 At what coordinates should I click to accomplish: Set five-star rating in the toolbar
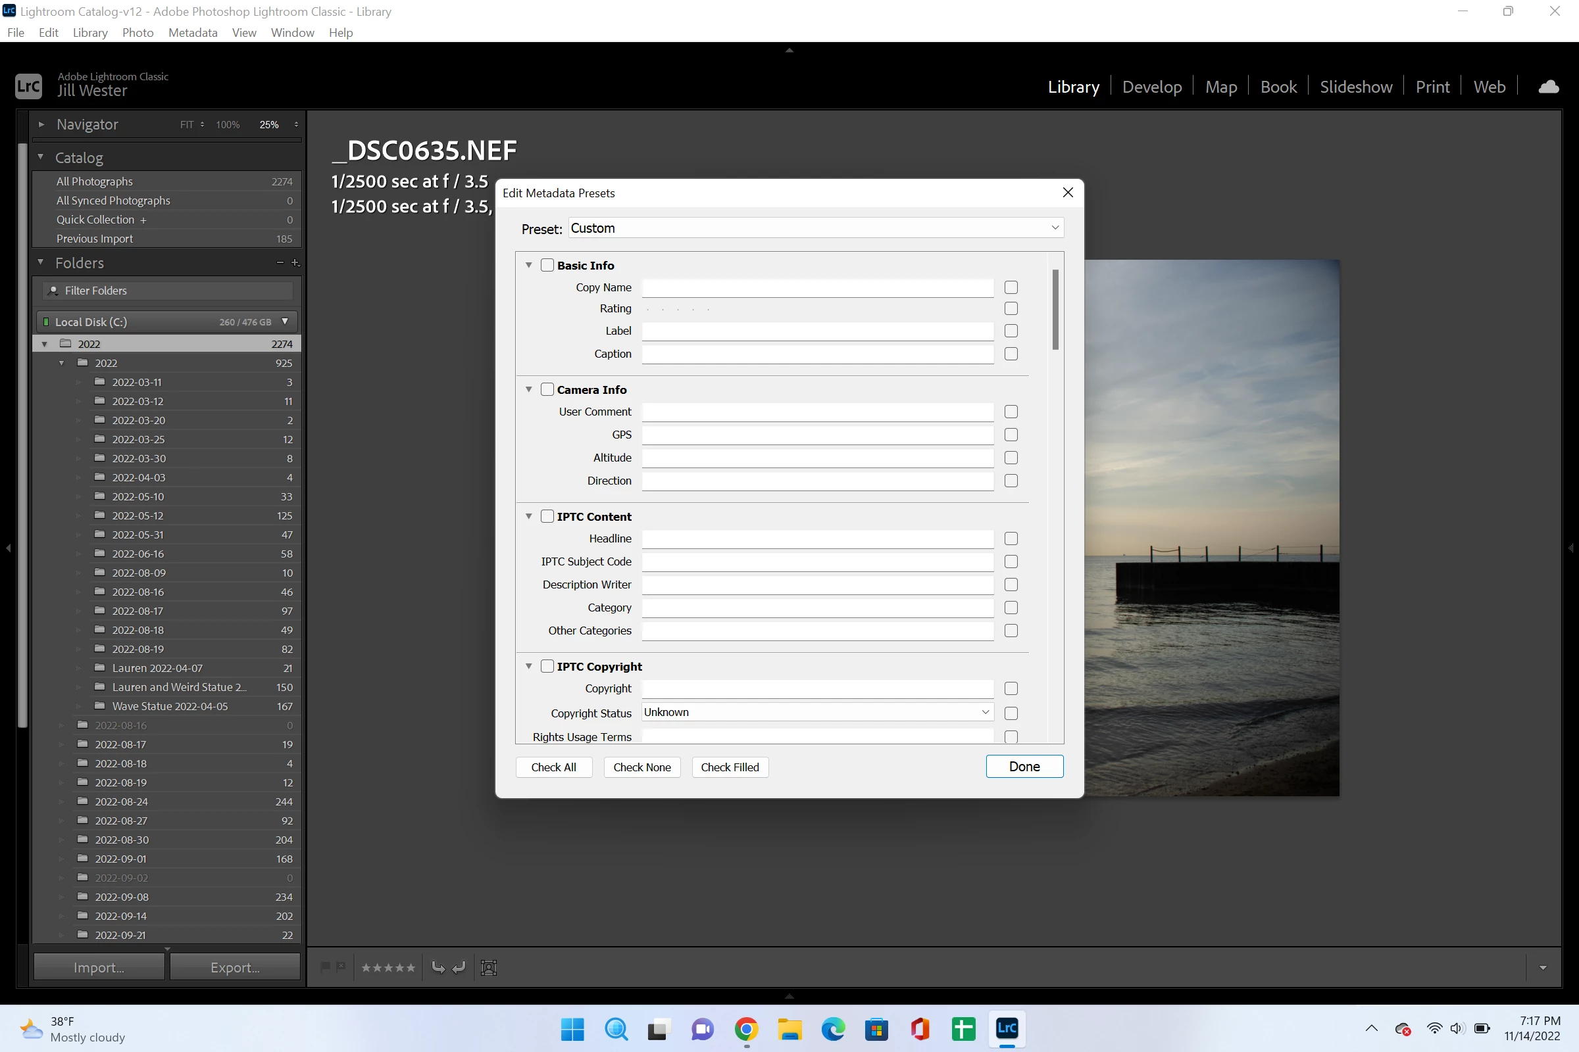tap(410, 967)
